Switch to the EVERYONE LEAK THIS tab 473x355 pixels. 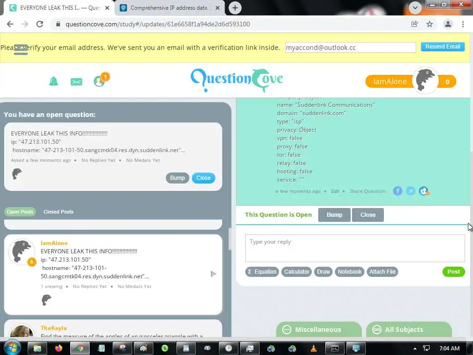(59, 8)
